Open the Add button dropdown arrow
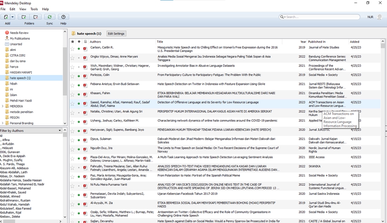Image resolution: width=387 pixels, height=223 pixels. click(12, 17)
